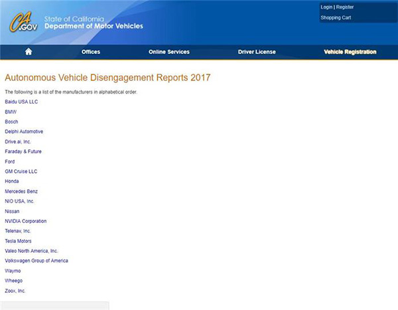Click the manufacturers alphabetical order sentence
Screen dimensions: 398x310
coord(71,92)
